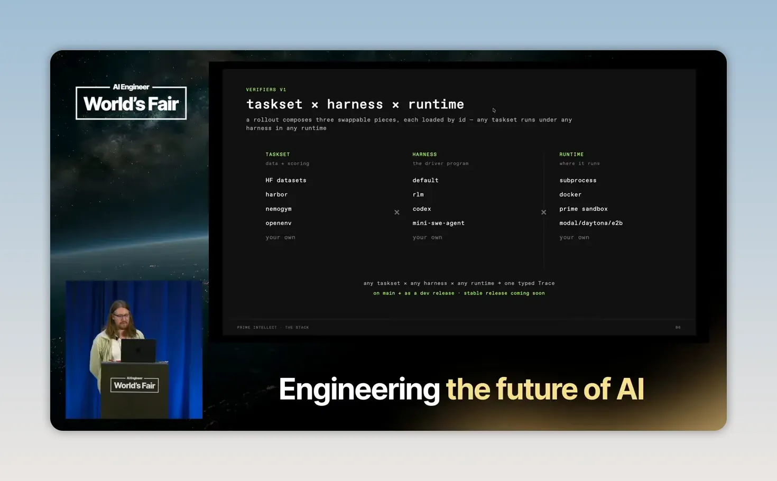Image resolution: width=777 pixels, height=481 pixels.
Task: Click the 'VERIFIERS V1' label
Action: (266, 90)
